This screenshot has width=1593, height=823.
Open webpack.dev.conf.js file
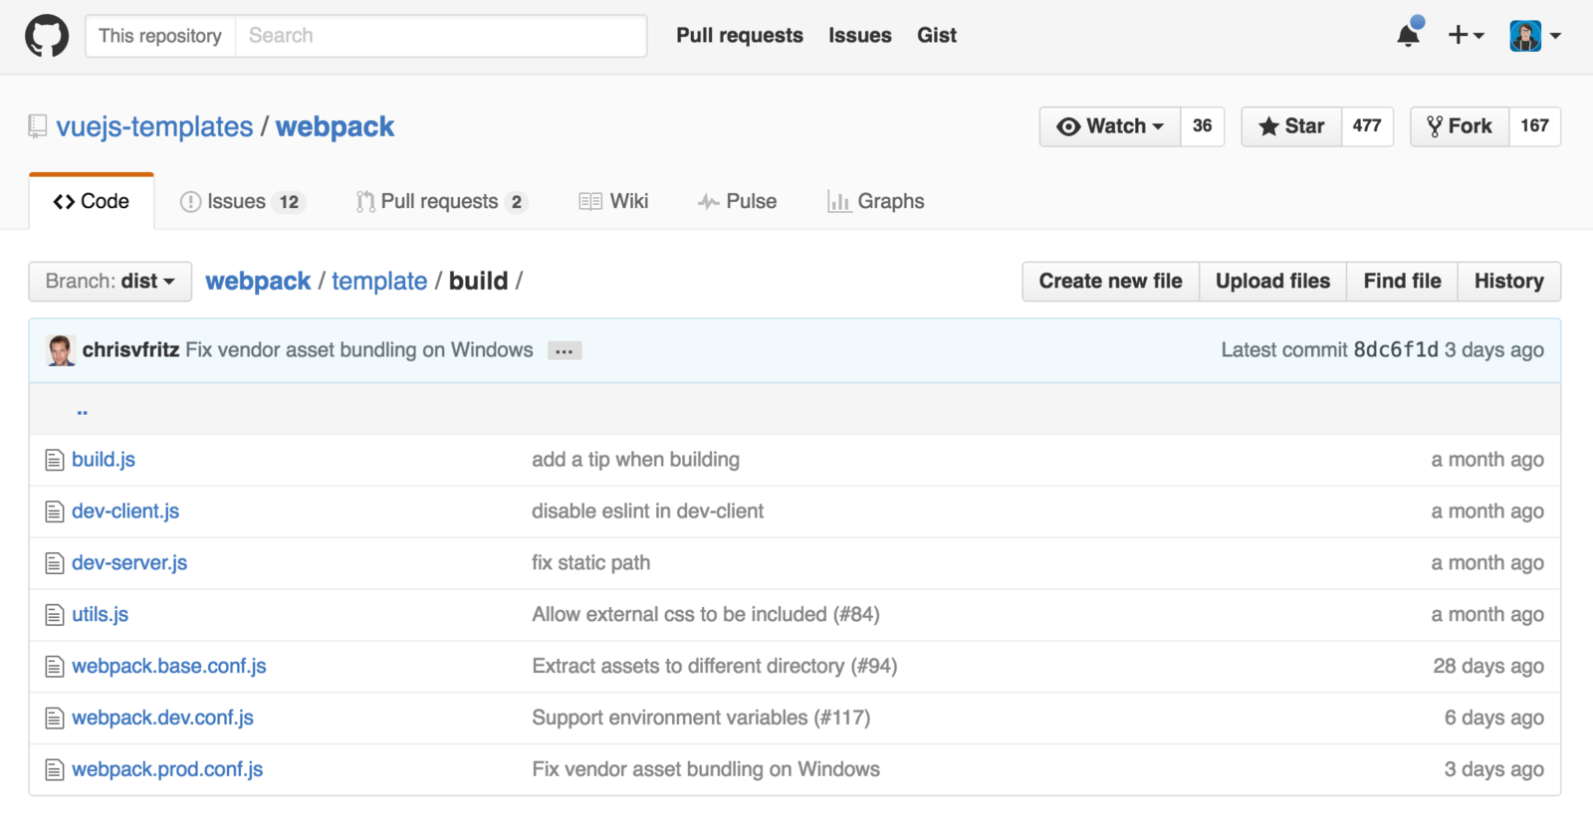coord(162,719)
